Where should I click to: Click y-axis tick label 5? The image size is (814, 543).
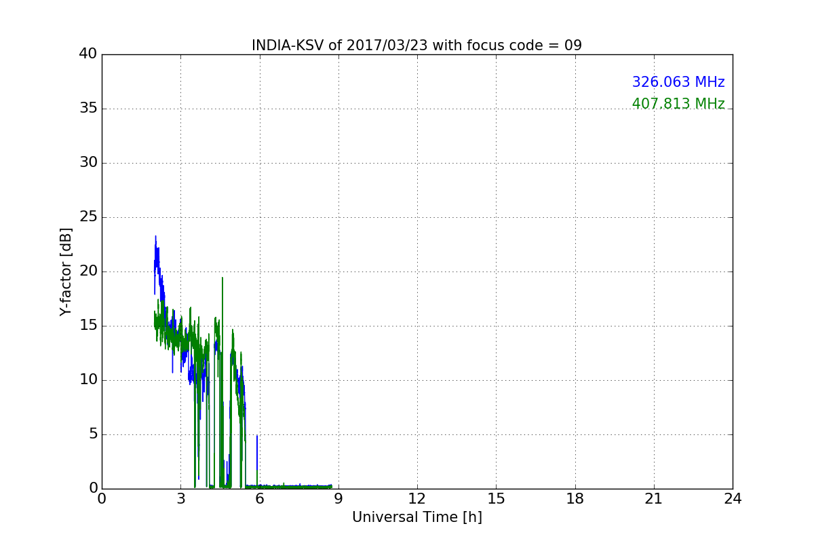93,434
